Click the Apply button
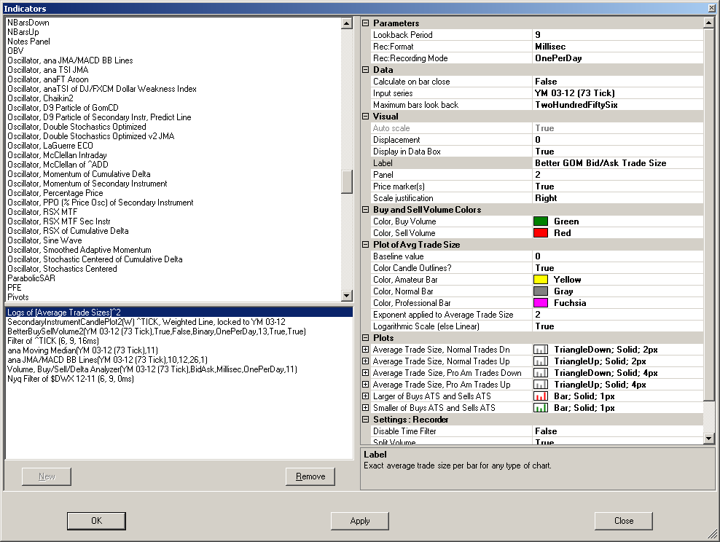Screen dimensions: 720x542 pyautogui.click(x=360, y=521)
